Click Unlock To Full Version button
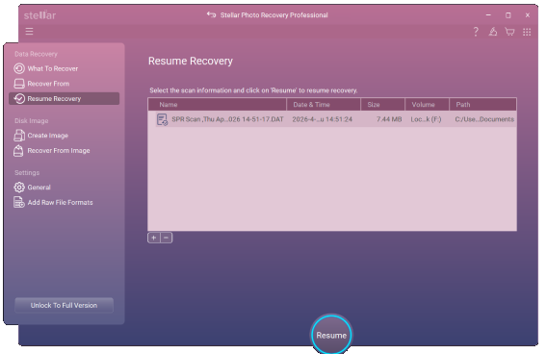547x354 pixels. [x=64, y=305]
